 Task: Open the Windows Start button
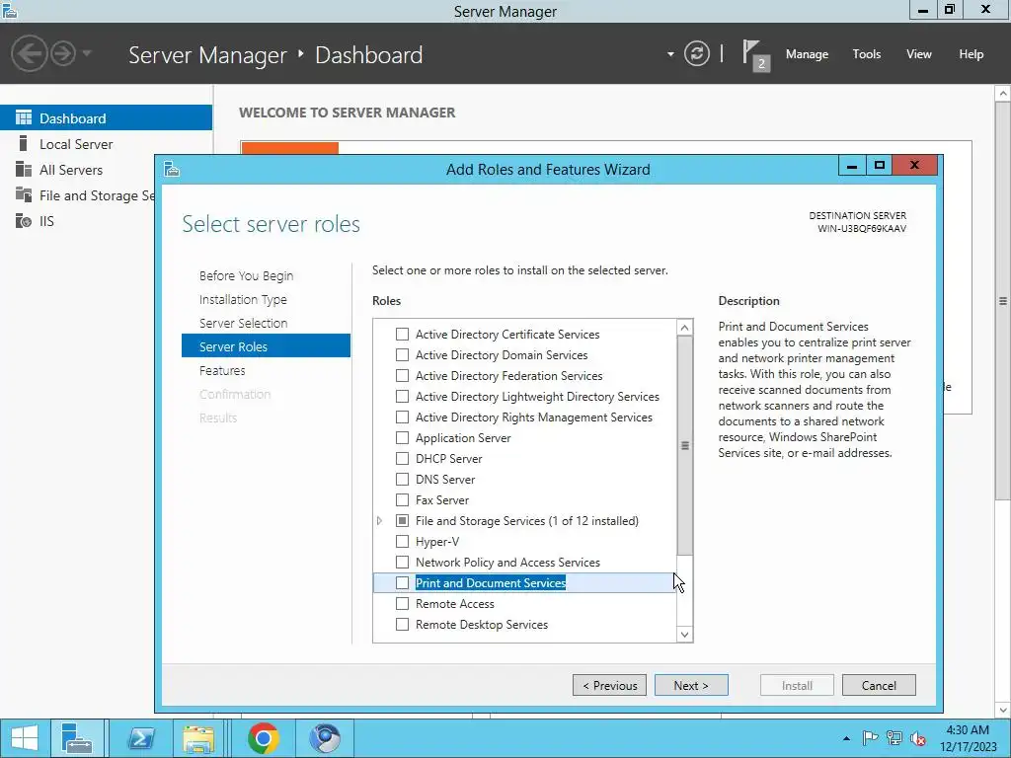25,738
